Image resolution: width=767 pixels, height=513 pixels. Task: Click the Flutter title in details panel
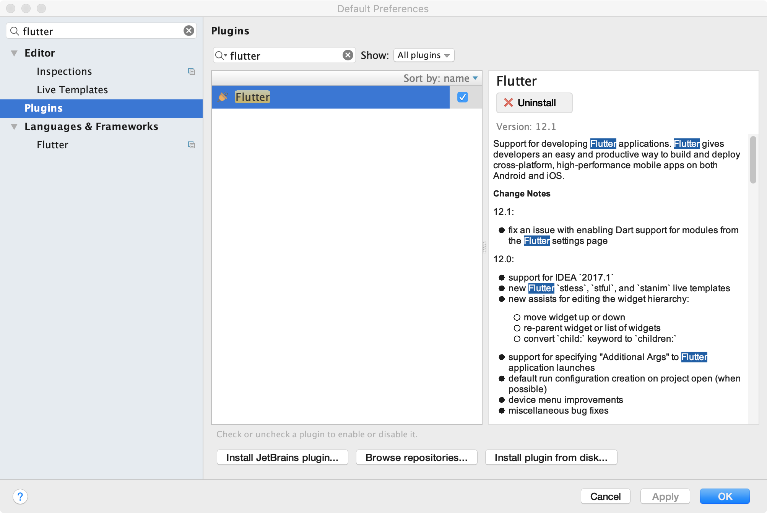coord(516,81)
